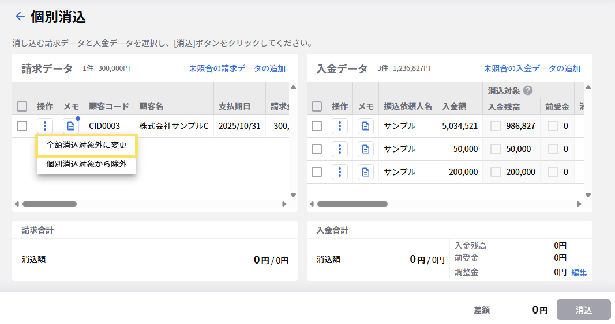
Task: Open the memo icon for the 200,000 payment
Action: [365, 172]
